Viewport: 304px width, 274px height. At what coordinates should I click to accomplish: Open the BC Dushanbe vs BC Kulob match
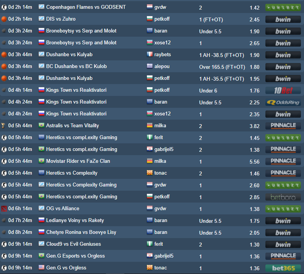[x=76, y=66]
